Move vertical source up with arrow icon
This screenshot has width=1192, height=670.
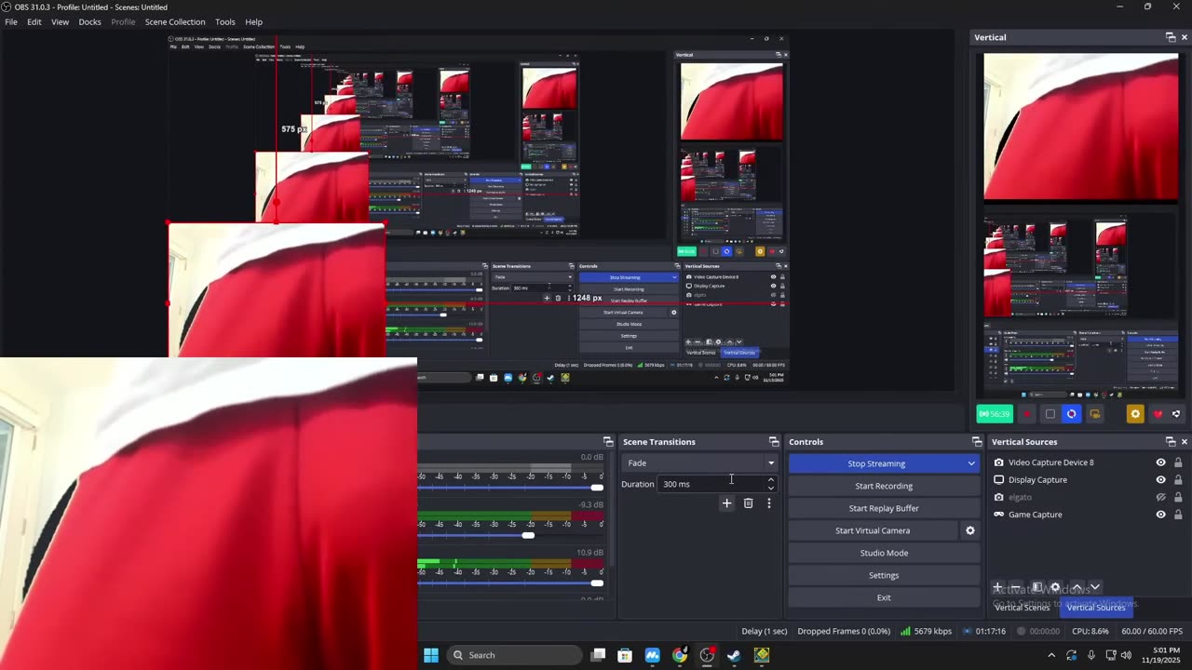tap(1076, 587)
